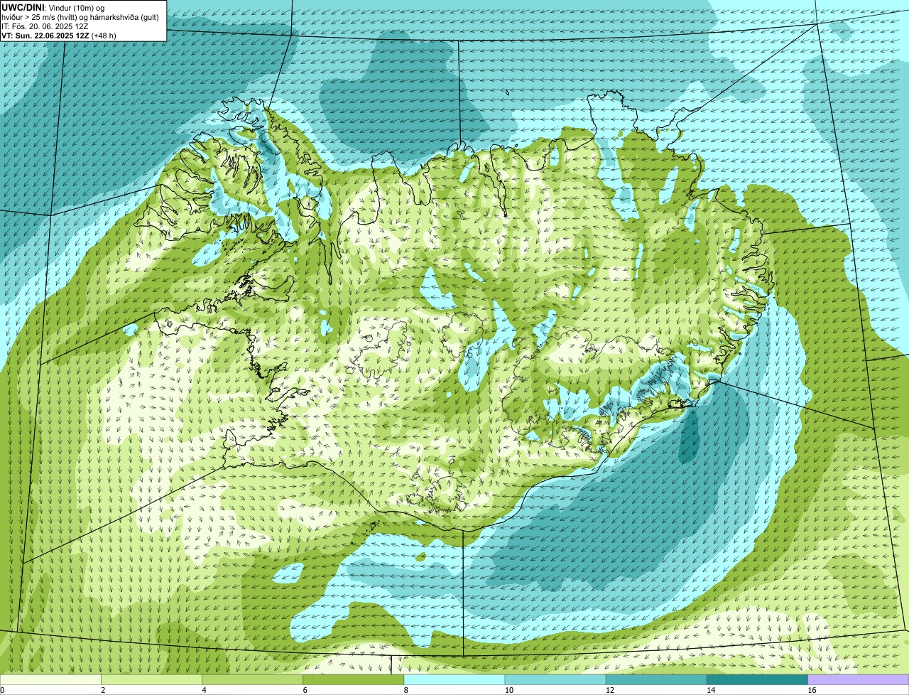This screenshot has width=909, height=695.
Task: Click the light green 2–4 m/s legend swatch
Action: click(x=152, y=680)
